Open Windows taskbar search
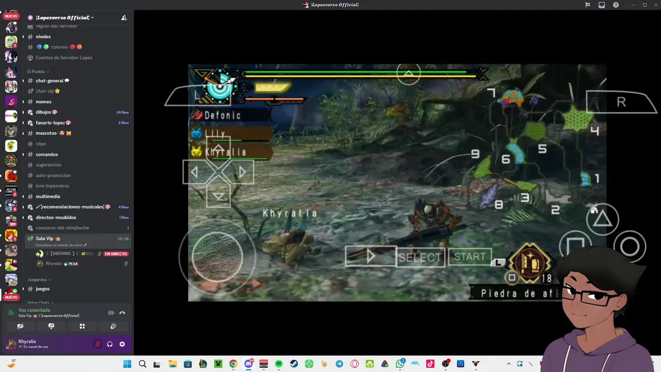This screenshot has width=661, height=372. pos(142,364)
